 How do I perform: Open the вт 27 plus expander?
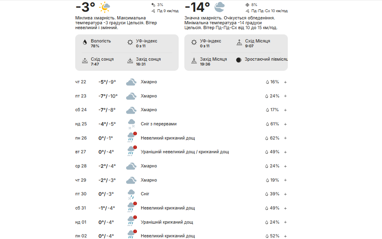point(285,152)
